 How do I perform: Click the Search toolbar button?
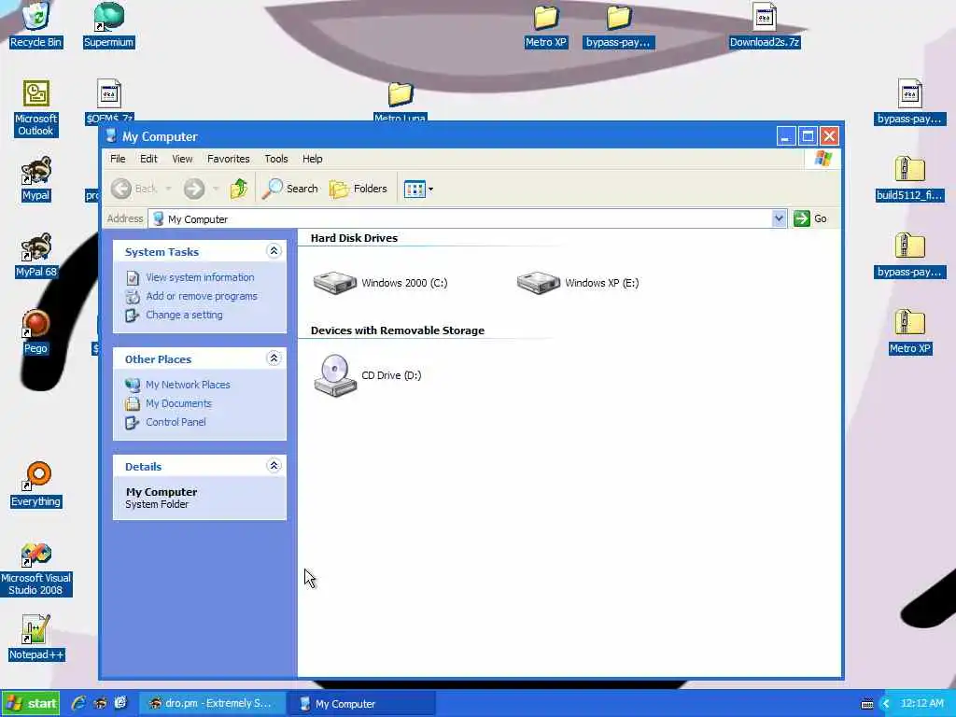click(x=290, y=189)
